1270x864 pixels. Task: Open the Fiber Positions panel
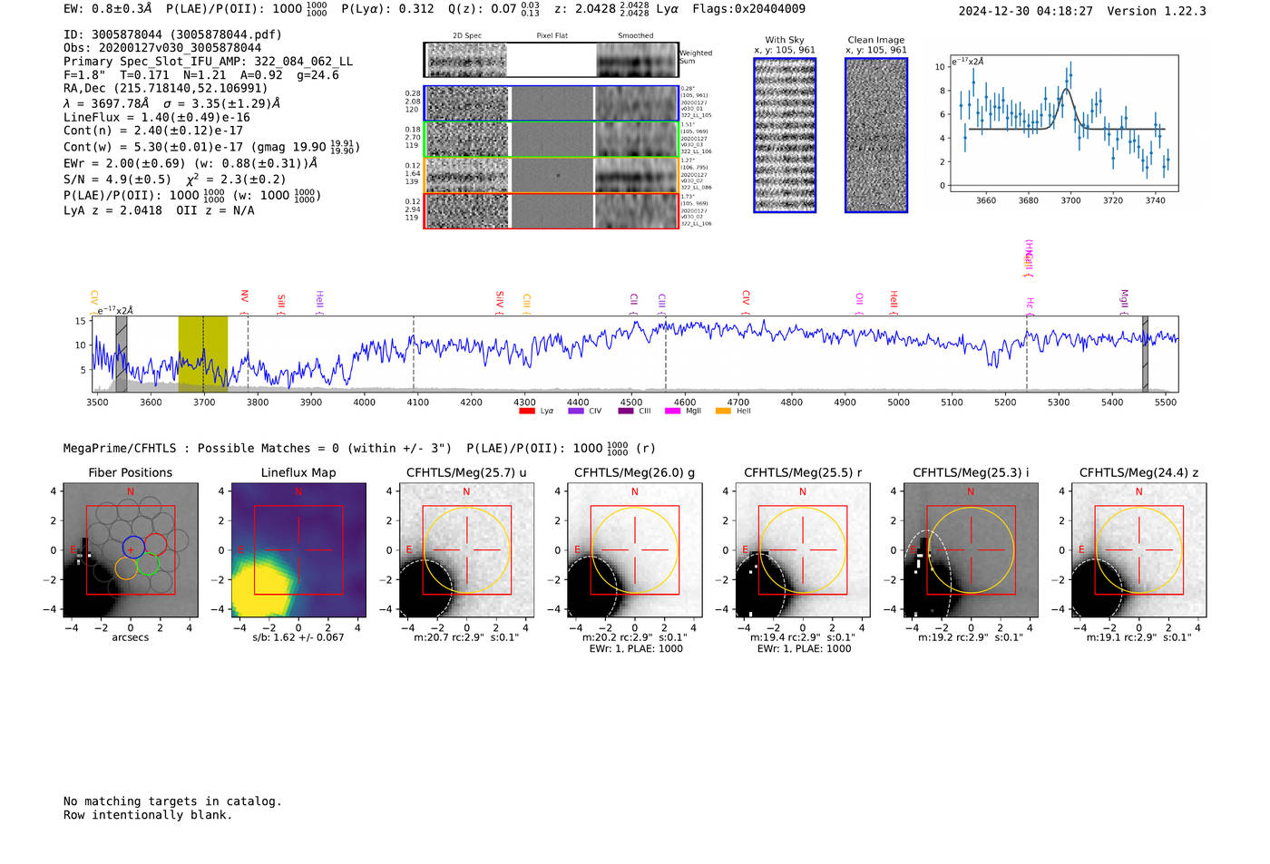tap(131, 550)
